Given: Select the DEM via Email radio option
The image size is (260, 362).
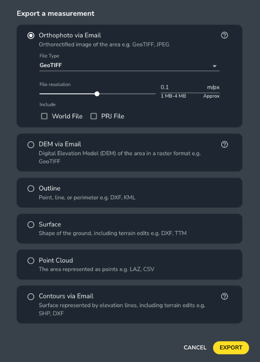Looking at the screenshot, I should coord(31,145).
